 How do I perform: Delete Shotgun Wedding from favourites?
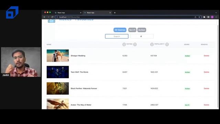pos(206,56)
